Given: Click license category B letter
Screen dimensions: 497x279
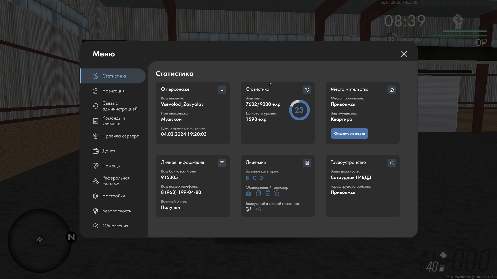Looking at the screenshot, I should click(247, 178).
